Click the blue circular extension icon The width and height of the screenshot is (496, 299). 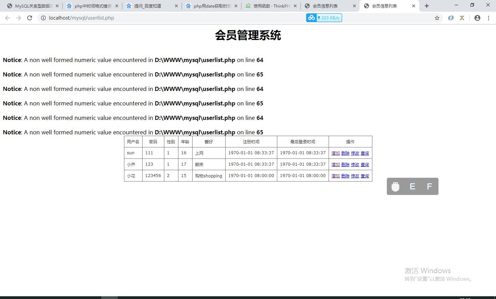(451, 18)
